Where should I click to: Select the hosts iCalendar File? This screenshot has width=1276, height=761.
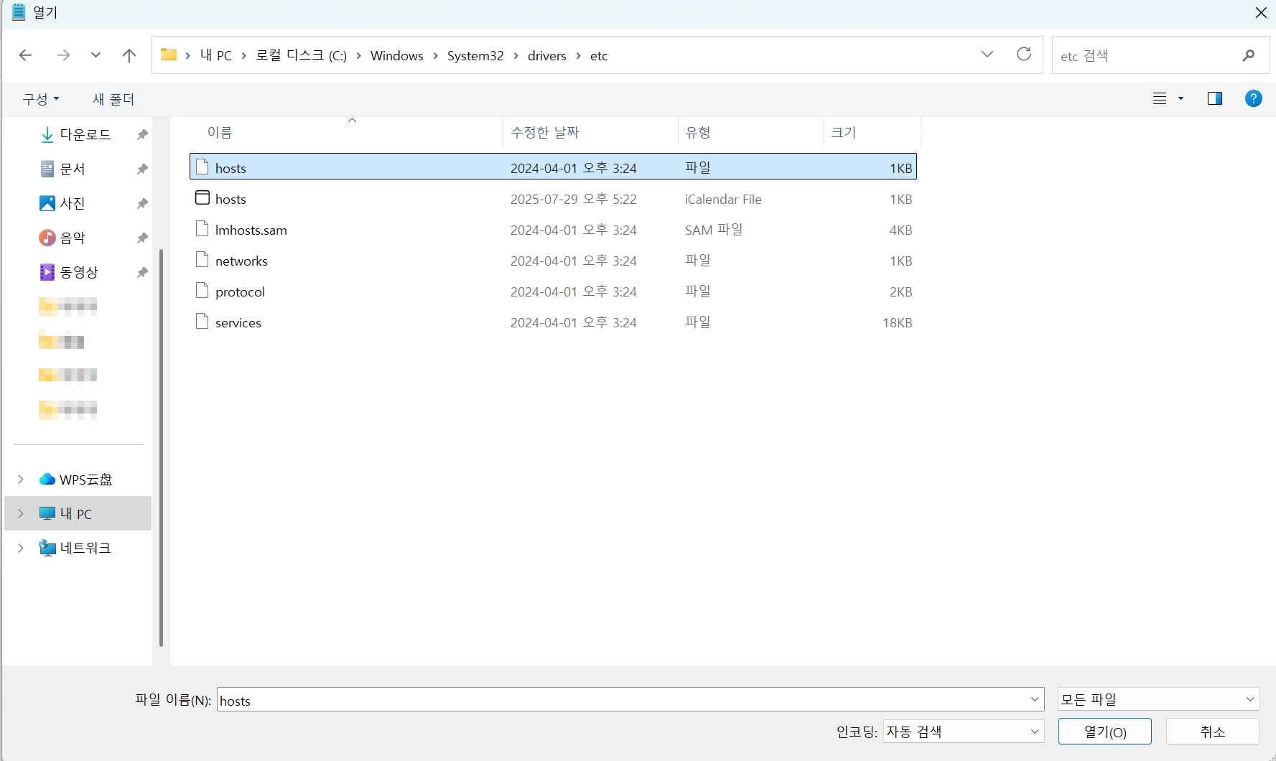click(x=553, y=199)
